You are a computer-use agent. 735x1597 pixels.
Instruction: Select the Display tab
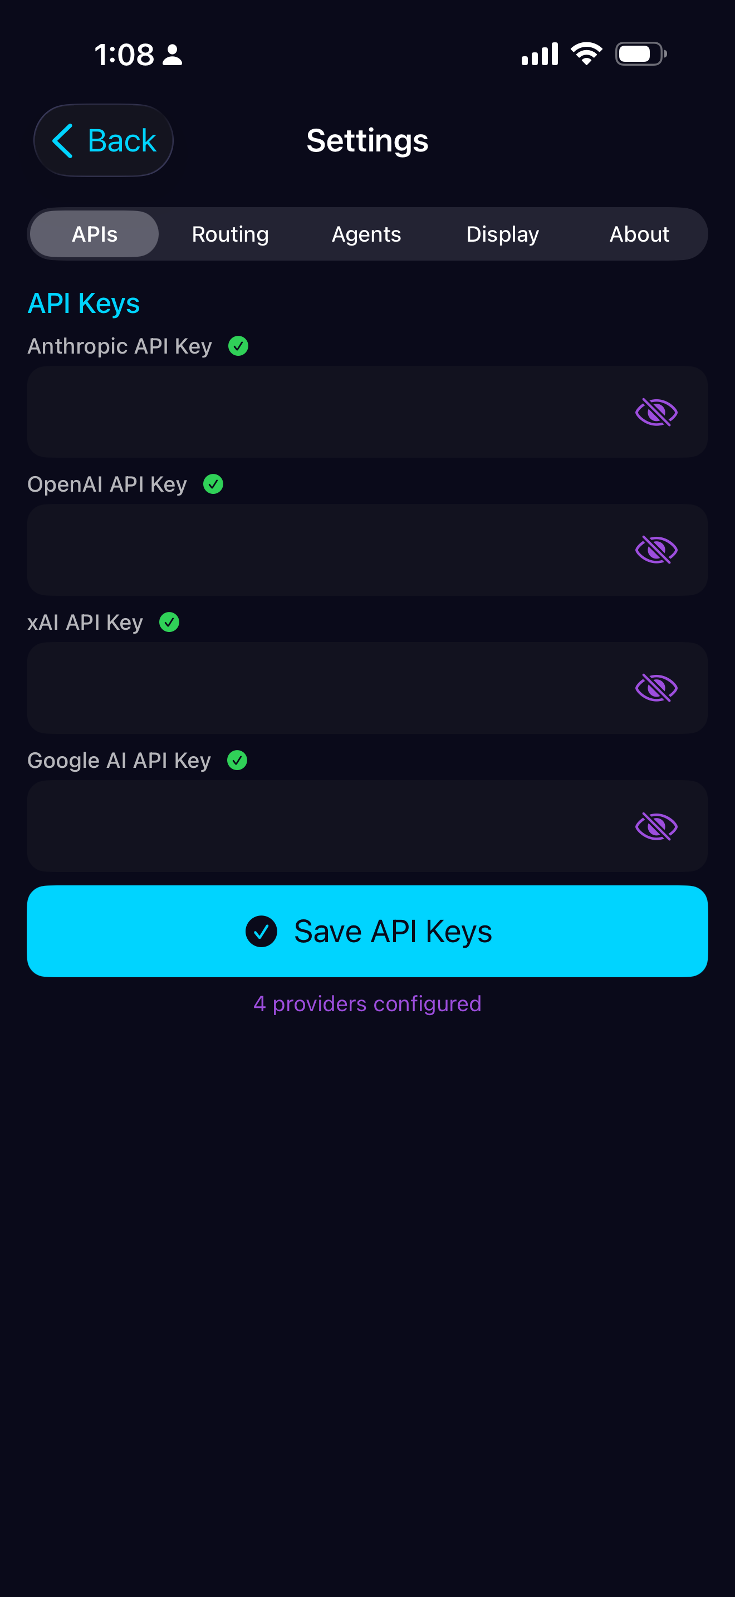502,234
